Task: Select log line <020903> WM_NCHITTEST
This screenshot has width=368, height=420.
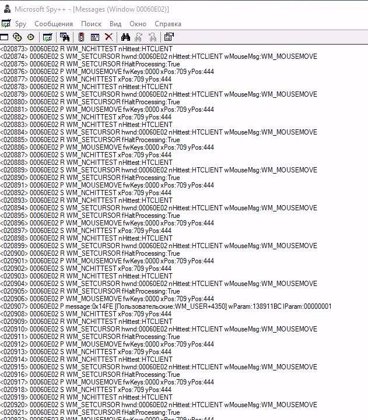Action: pos(86,276)
